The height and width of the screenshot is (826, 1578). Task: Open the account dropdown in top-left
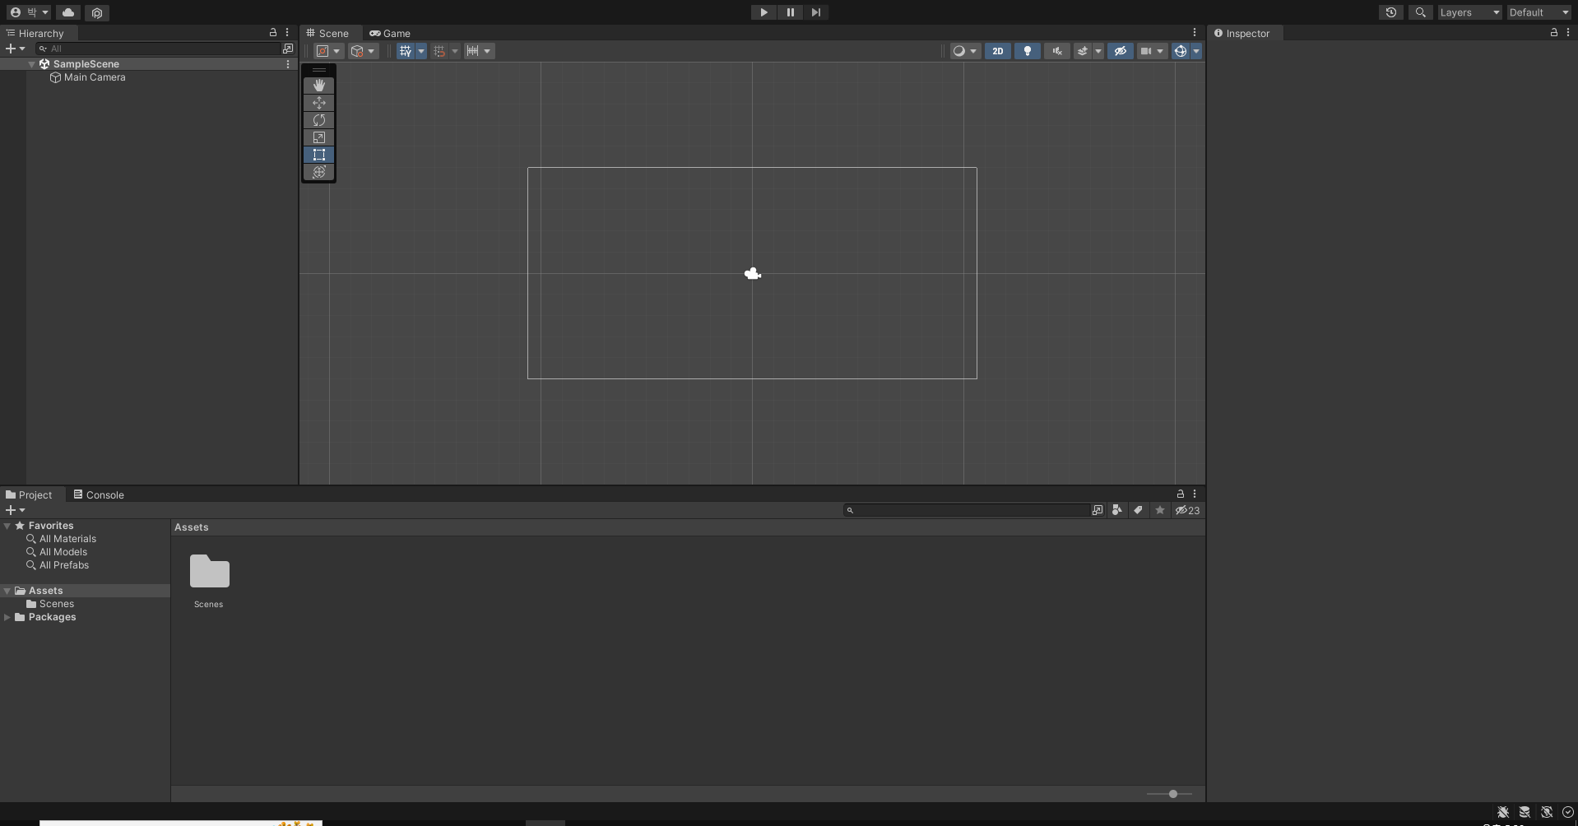29,12
